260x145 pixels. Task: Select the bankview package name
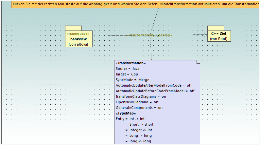pyautogui.click(x=78, y=39)
